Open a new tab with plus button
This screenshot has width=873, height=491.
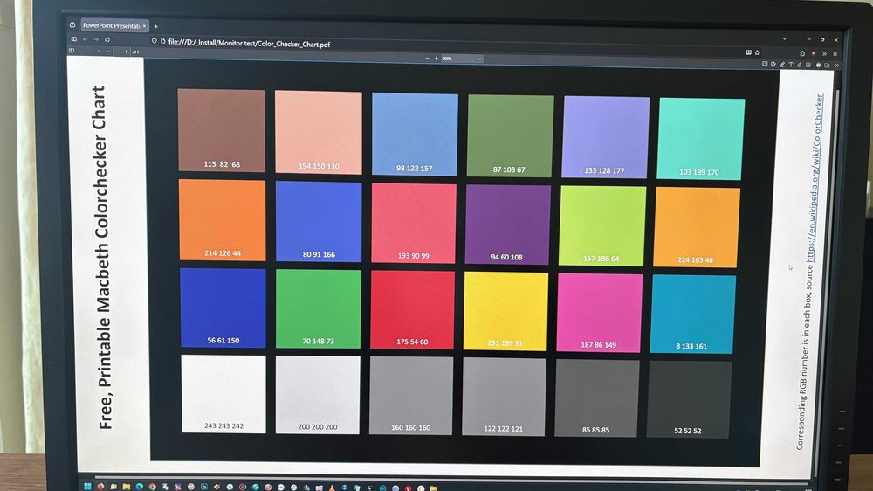click(156, 26)
